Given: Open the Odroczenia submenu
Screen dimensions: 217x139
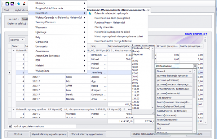Looking at the screenshot, I should (x=57, y=42).
